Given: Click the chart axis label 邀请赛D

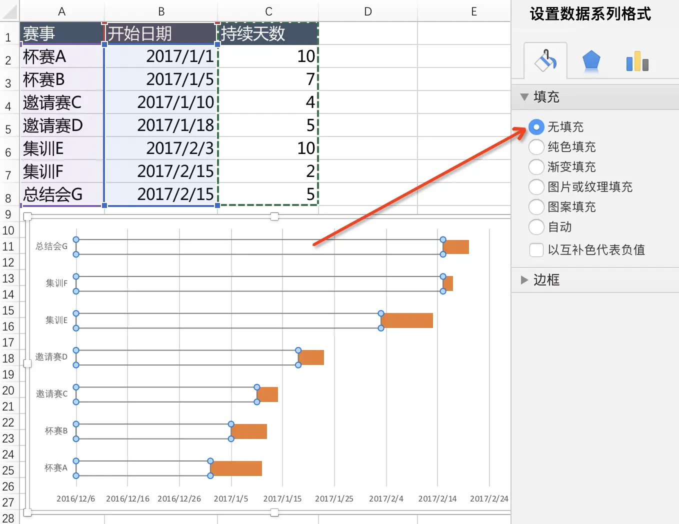Looking at the screenshot, I should coord(51,357).
